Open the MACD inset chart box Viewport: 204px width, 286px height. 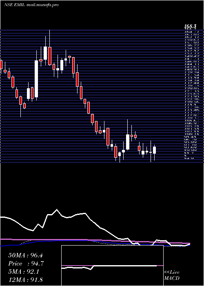click(x=112, y=266)
